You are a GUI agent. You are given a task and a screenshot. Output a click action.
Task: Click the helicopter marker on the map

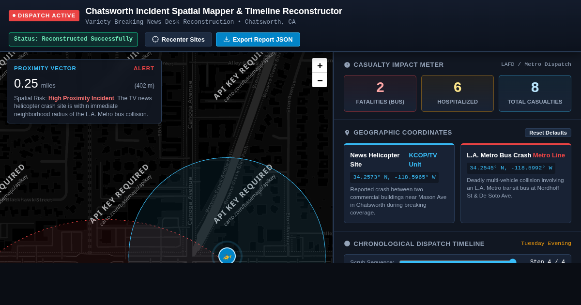[x=227, y=256]
